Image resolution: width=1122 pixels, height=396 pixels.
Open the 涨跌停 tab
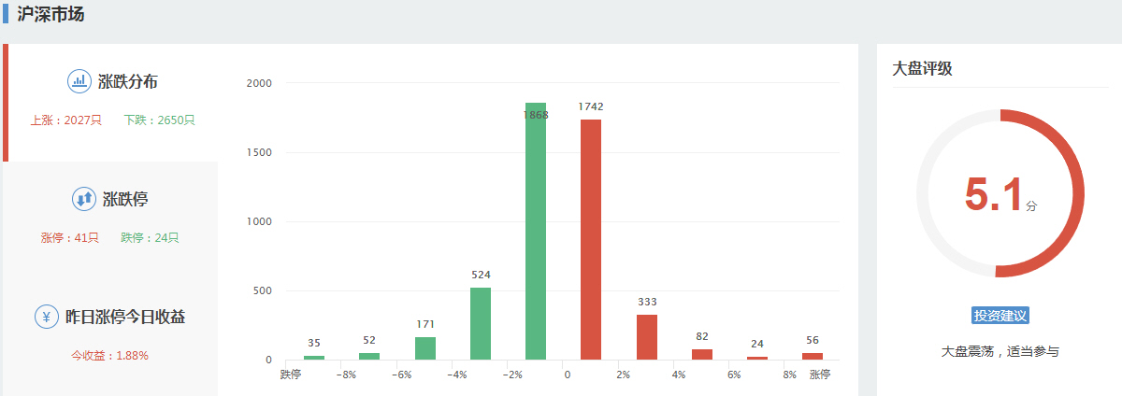click(x=125, y=199)
